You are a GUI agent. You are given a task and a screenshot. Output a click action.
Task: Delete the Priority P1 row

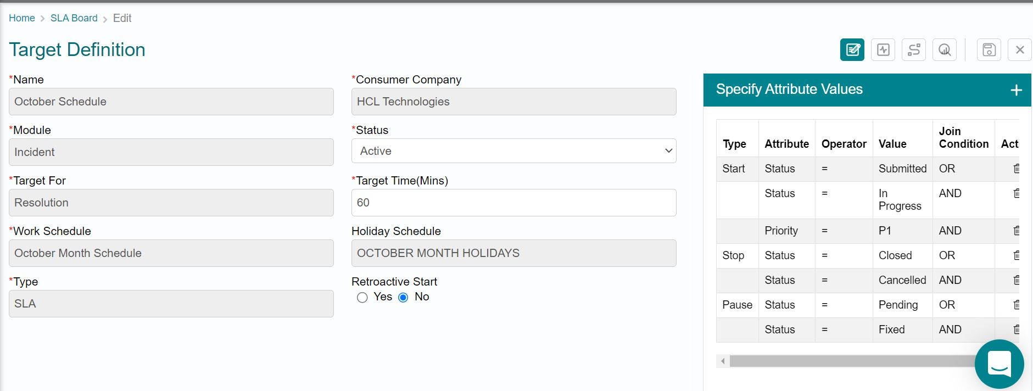(1016, 231)
